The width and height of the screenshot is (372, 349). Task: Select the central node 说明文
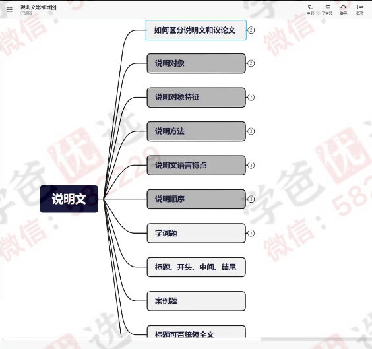pos(69,199)
